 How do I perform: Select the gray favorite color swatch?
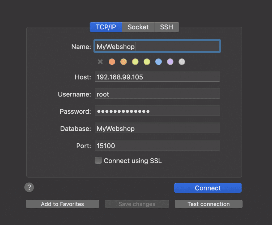click(x=182, y=61)
